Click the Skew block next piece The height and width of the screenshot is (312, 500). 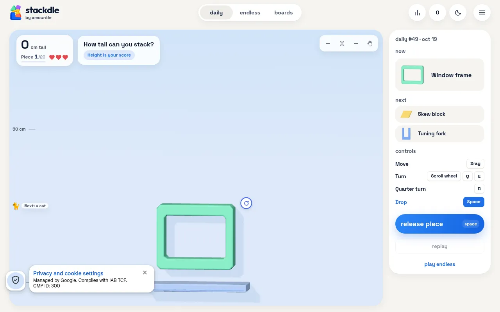coord(440,114)
